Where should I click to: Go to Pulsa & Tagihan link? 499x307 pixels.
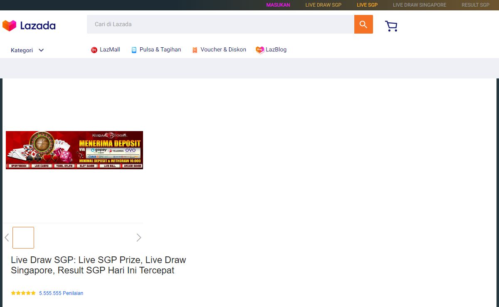click(160, 49)
